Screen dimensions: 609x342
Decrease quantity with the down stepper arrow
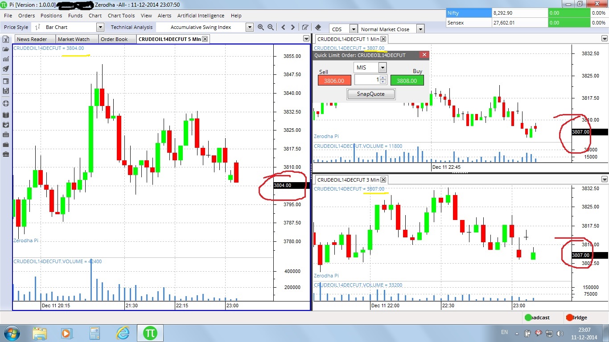click(x=383, y=82)
